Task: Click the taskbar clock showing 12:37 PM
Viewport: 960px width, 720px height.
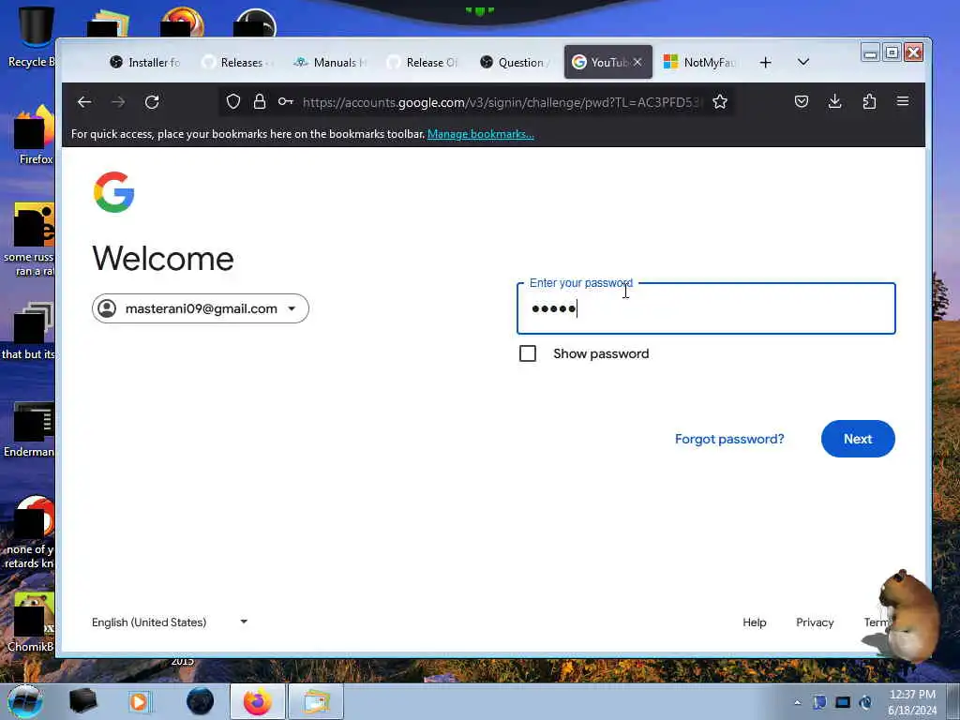Action: 912,702
